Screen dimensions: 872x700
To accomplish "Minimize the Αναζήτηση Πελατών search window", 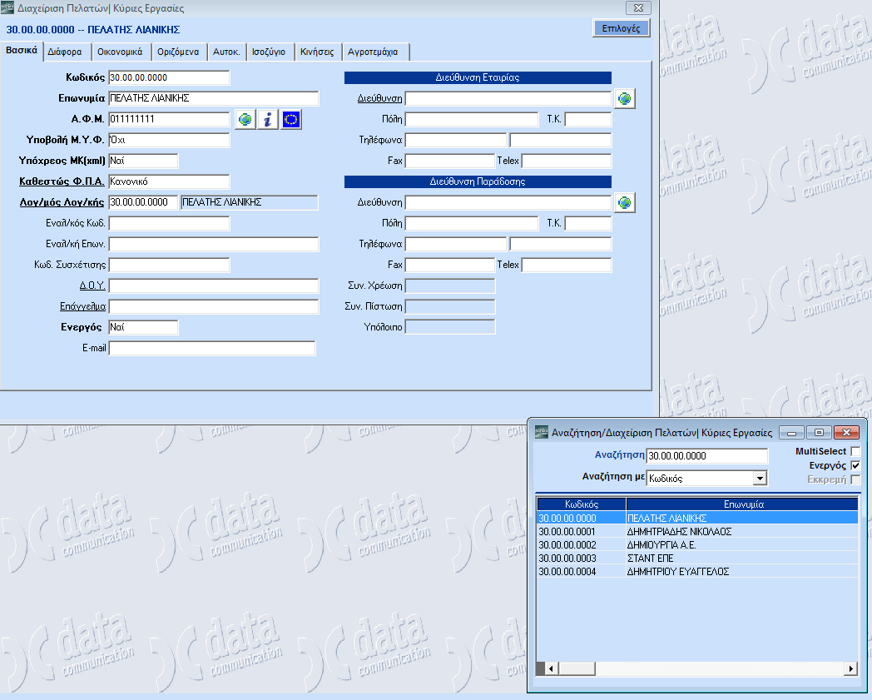I will [791, 432].
